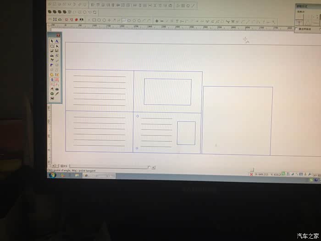Pick the rectangle tool in the toolbox
This screenshot has width=321, height=241.
pyautogui.click(x=52, y=46)
